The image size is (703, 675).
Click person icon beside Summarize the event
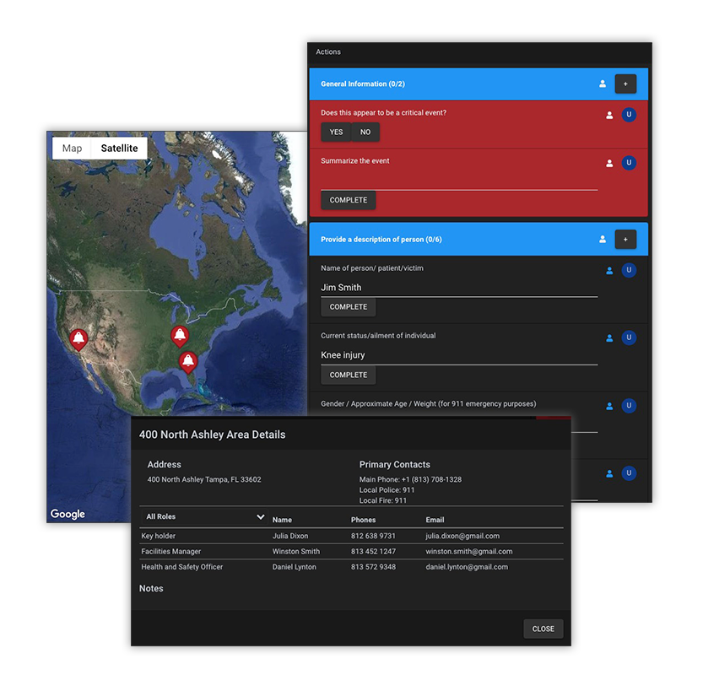pyautogui.click(x=609, y=163)
